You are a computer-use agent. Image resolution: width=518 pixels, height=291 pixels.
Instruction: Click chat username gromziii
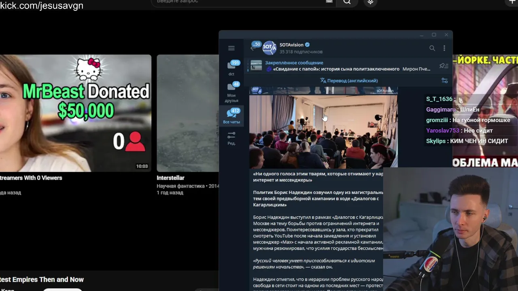437,120
